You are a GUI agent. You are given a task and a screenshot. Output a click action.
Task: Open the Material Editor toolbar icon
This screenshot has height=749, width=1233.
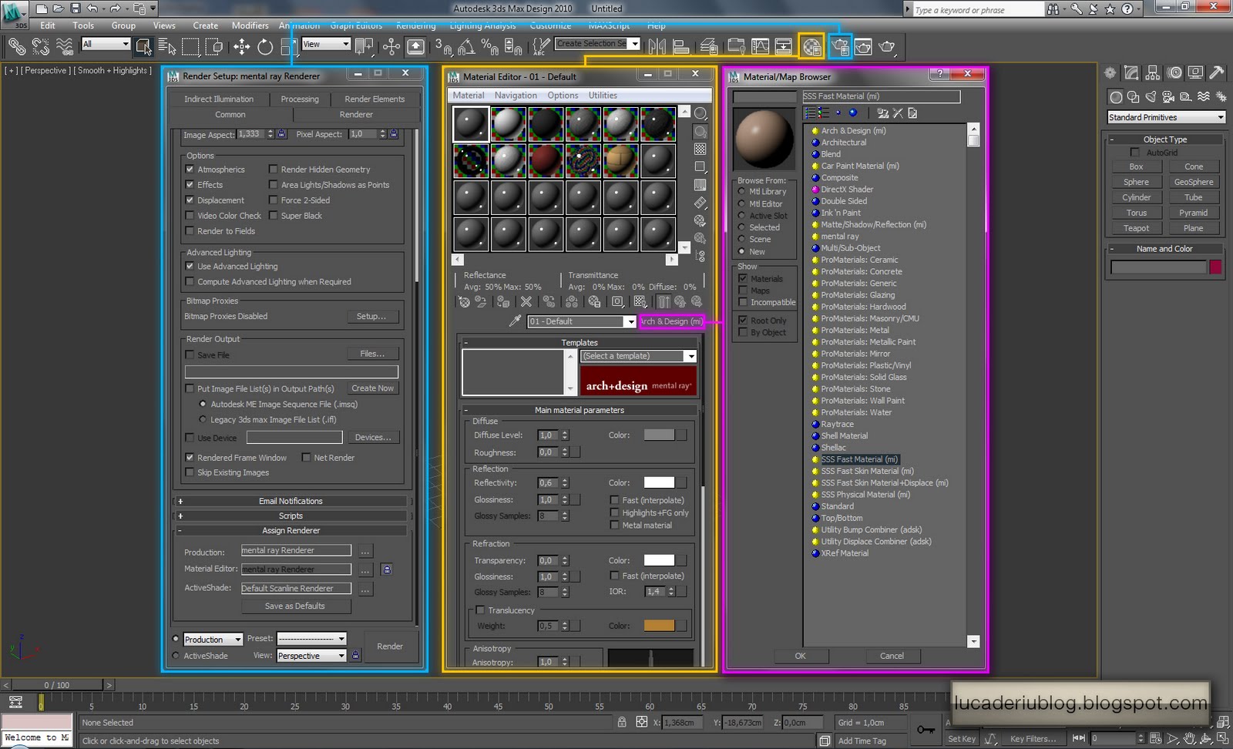click(x=811, y=47)
